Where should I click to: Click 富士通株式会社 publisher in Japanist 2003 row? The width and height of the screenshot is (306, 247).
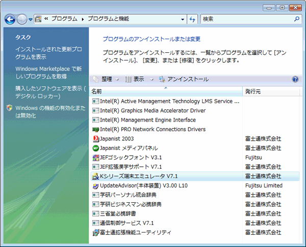tap(263, 139)
